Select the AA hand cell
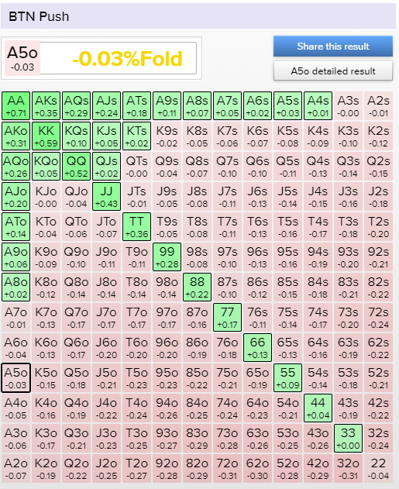 16,105
